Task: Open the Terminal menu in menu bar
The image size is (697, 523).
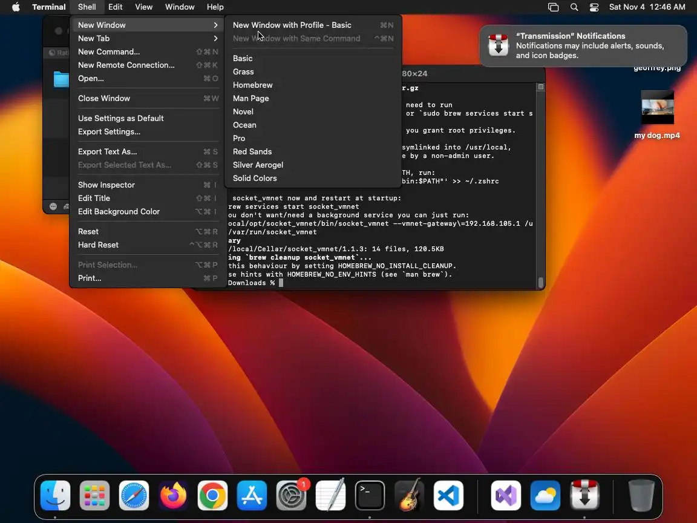Action: (49, 7)
